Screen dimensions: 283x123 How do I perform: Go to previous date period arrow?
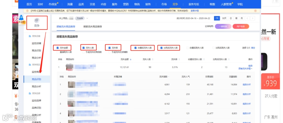pos(247,18)
